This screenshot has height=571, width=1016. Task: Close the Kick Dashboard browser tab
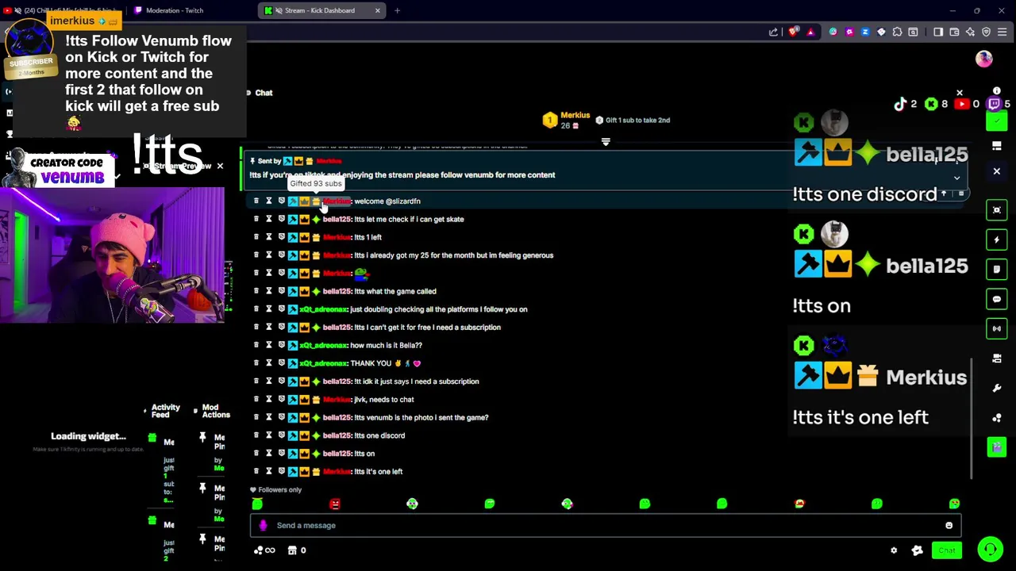click(378, 10)
